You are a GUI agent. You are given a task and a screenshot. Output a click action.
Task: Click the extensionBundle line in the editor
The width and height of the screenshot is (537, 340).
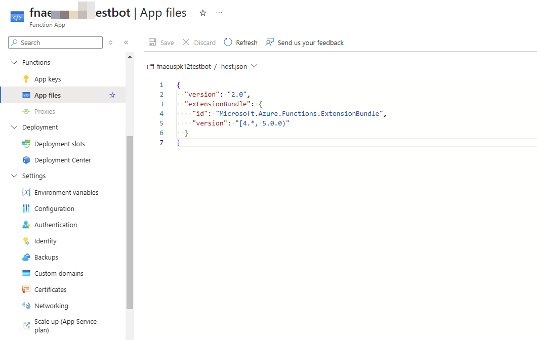[223, 104]
